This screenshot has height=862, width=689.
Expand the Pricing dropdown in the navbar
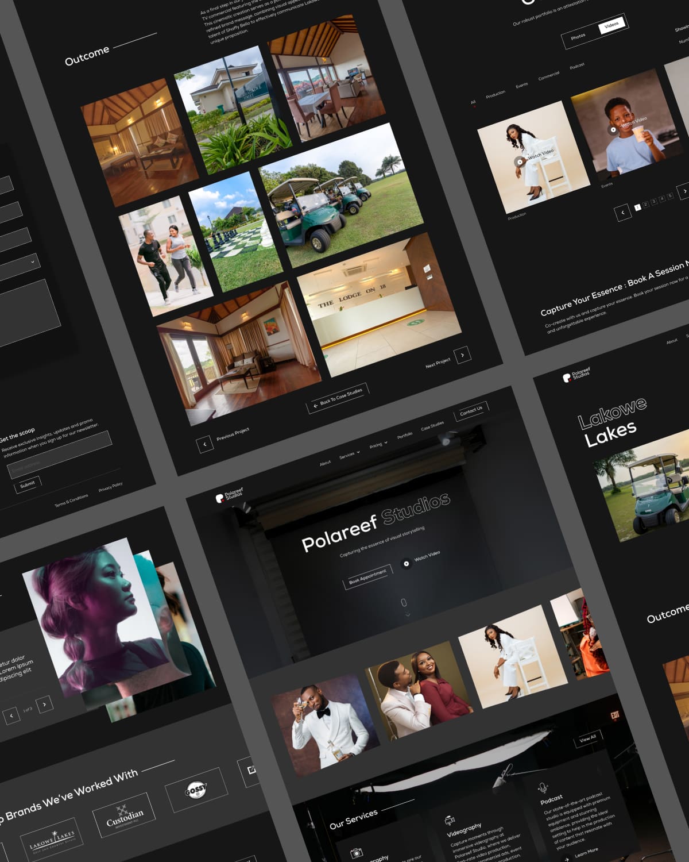(x=378, y=444)
